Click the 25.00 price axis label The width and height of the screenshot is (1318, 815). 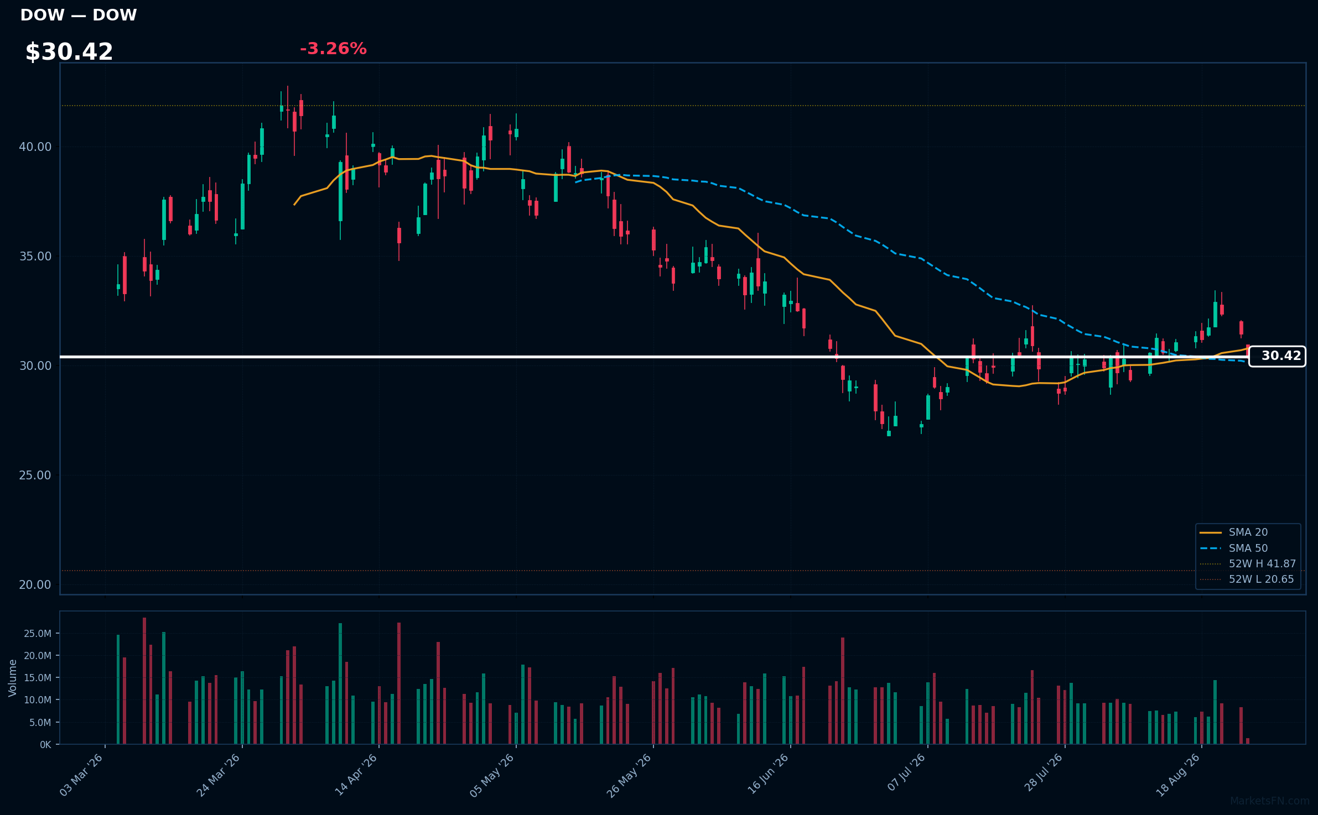tap(35, 475)
